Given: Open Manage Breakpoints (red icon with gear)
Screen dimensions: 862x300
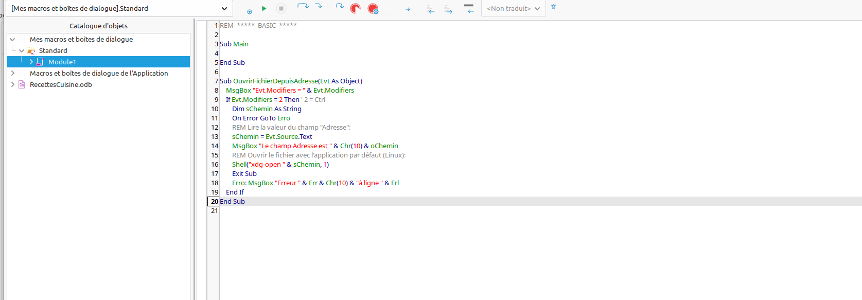Looking at the screenshot, I should [373, 9].
